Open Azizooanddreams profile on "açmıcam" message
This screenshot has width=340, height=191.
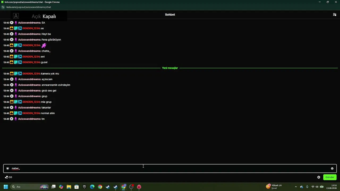pos(29,79)
